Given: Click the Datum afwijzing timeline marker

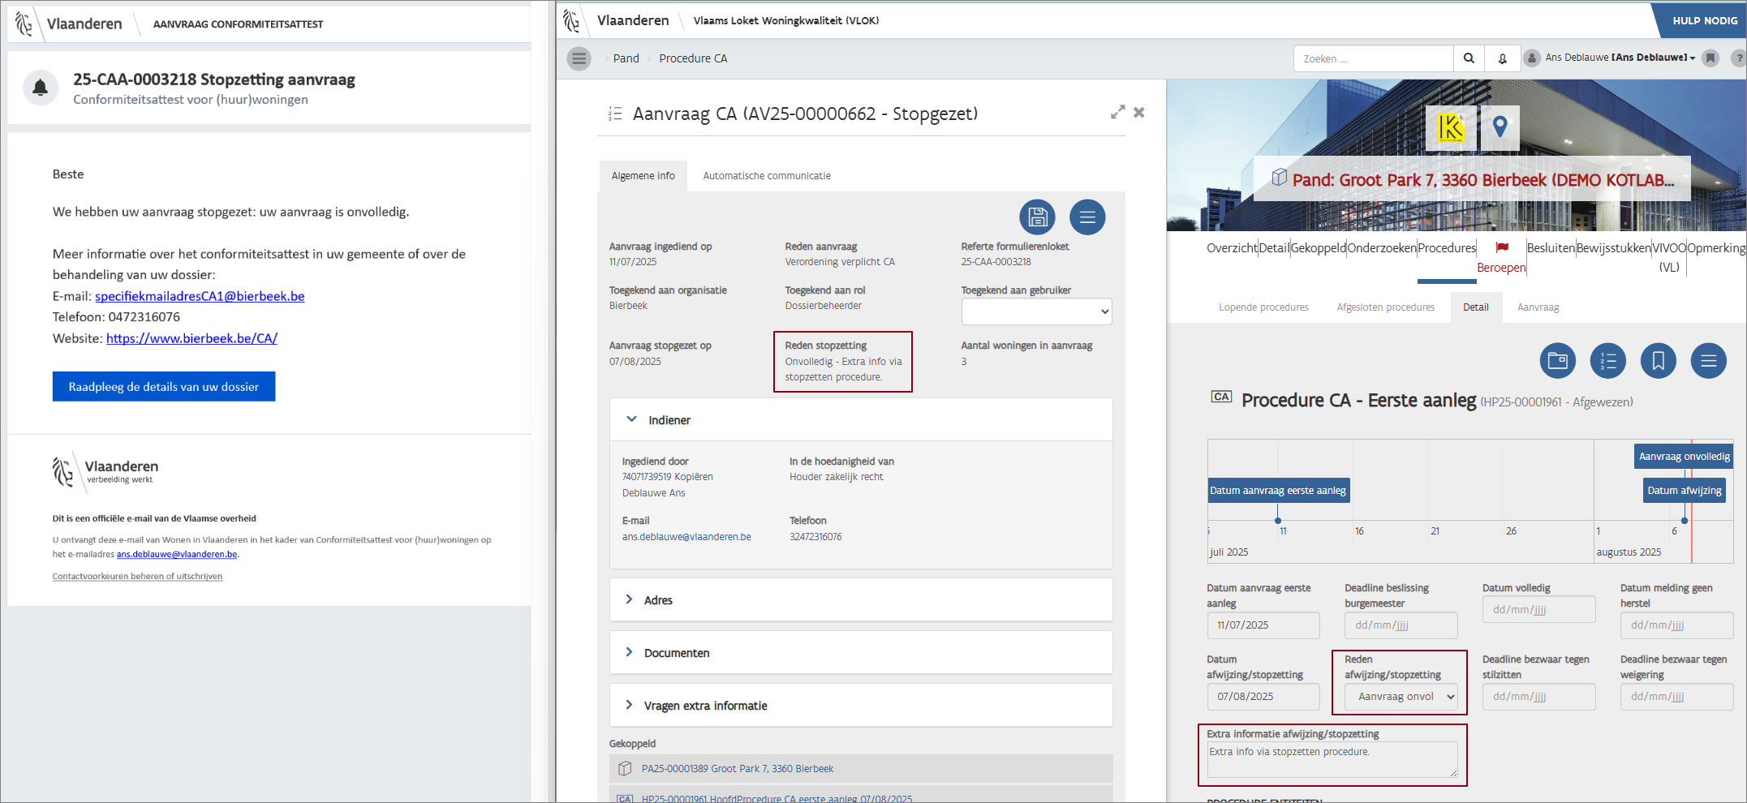Looking at the screenshot, I should click(x=1684, y=491).
